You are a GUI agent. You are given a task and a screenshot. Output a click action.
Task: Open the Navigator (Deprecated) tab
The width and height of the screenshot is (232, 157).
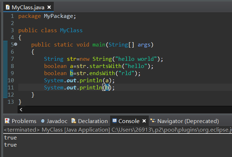click(185, 121)
